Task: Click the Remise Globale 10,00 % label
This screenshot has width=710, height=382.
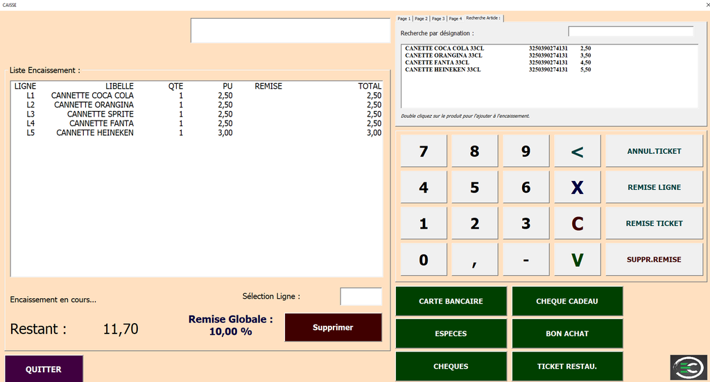Action: (x=230, y=325)
